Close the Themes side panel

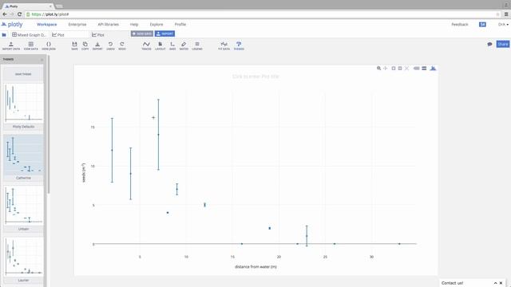pyautogui.click(x=42, y=60)
